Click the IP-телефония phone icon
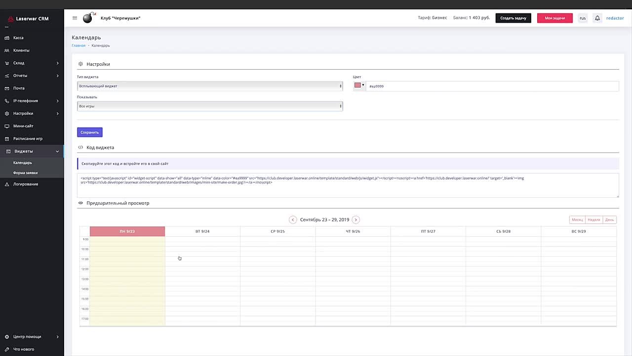 7,101
